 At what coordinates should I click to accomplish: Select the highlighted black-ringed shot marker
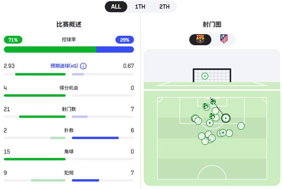[x=225, y=118]
